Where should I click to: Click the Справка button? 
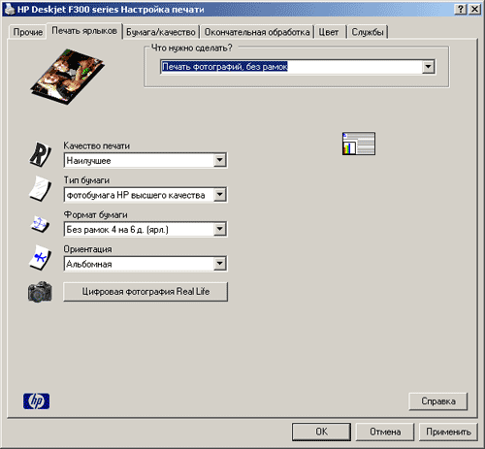pos(438,401)
